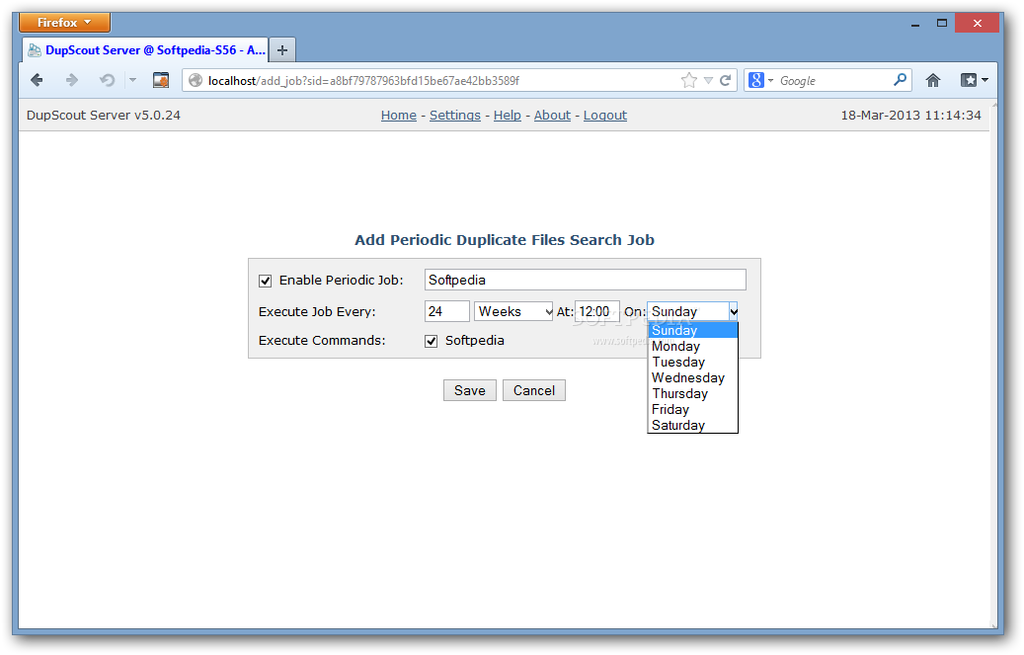The height and width of the screenshot is (655, 1024).
Task: Select Friday in the day list
Action: point(692,409)
